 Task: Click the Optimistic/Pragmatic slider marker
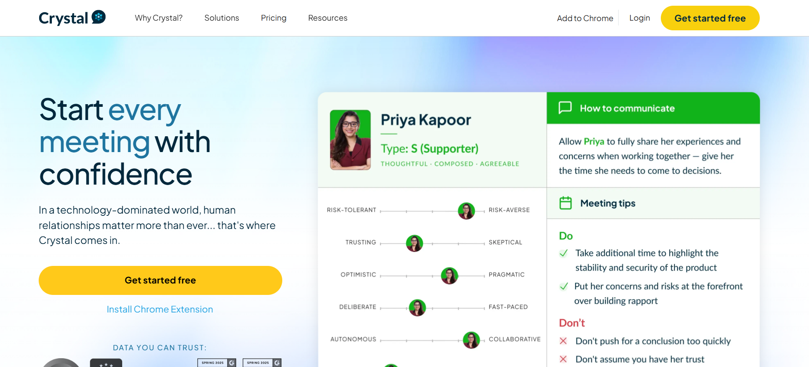click(449, 276)
